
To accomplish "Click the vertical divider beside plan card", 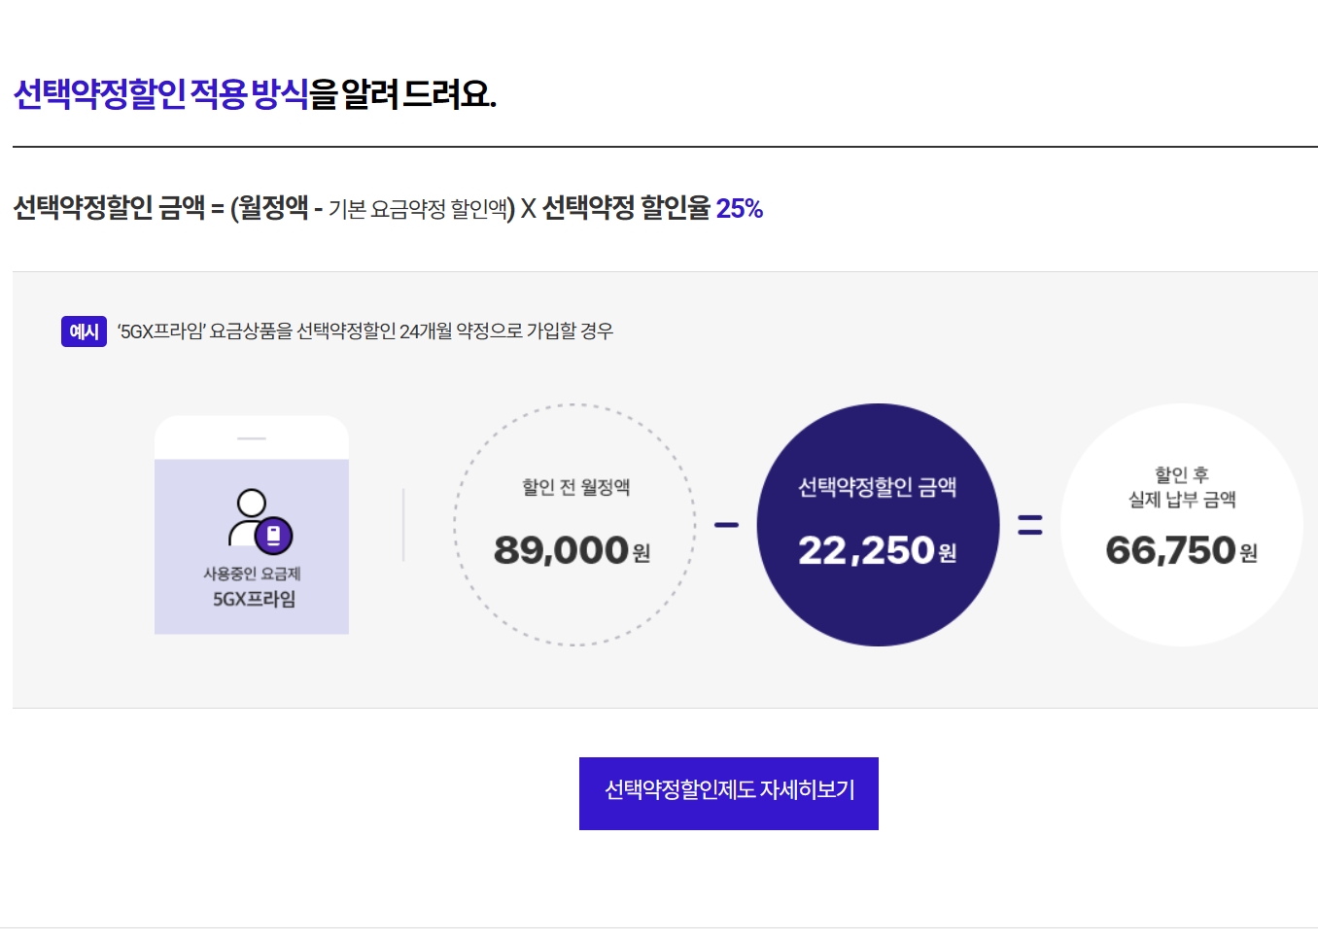I will [403, 525].
